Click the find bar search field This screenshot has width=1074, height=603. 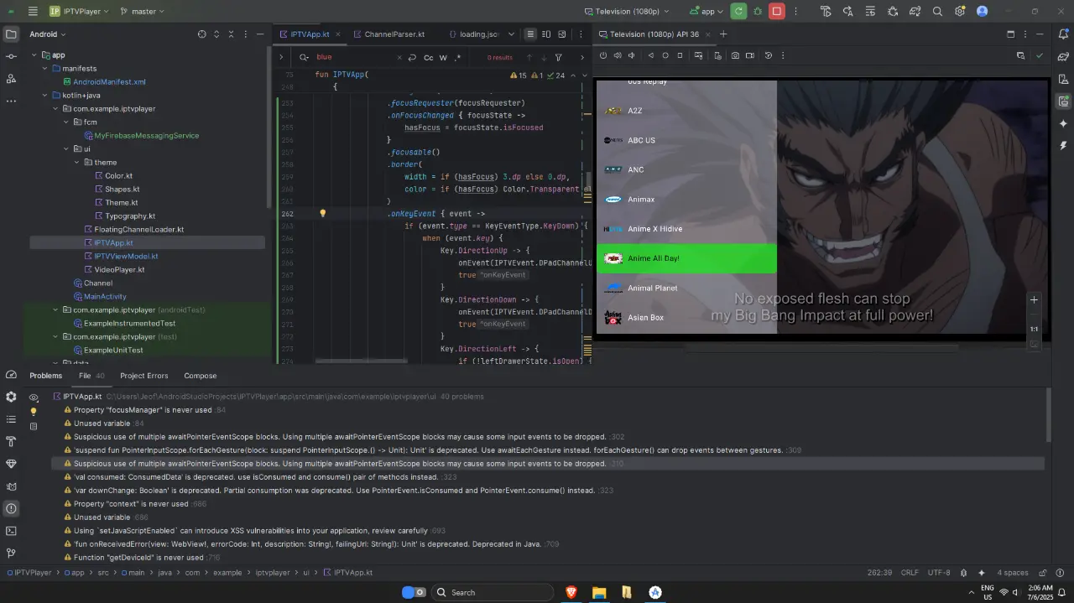coord(357,57)
